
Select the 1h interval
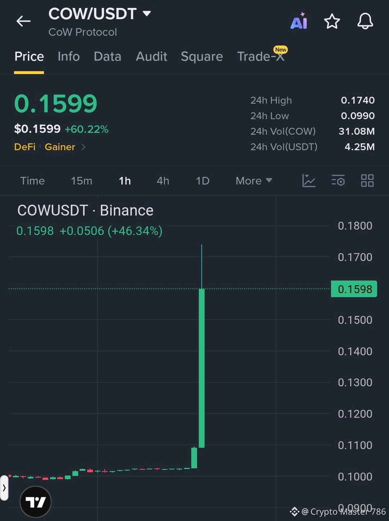125,181
